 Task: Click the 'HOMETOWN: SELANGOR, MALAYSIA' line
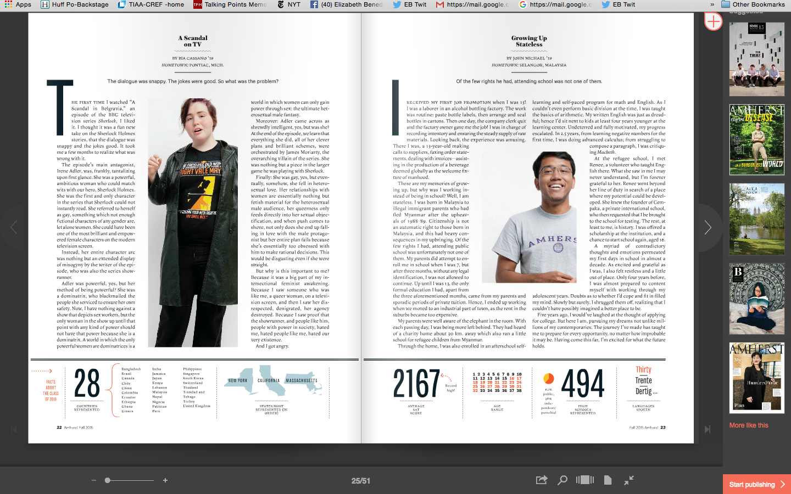tap(529, 65)
